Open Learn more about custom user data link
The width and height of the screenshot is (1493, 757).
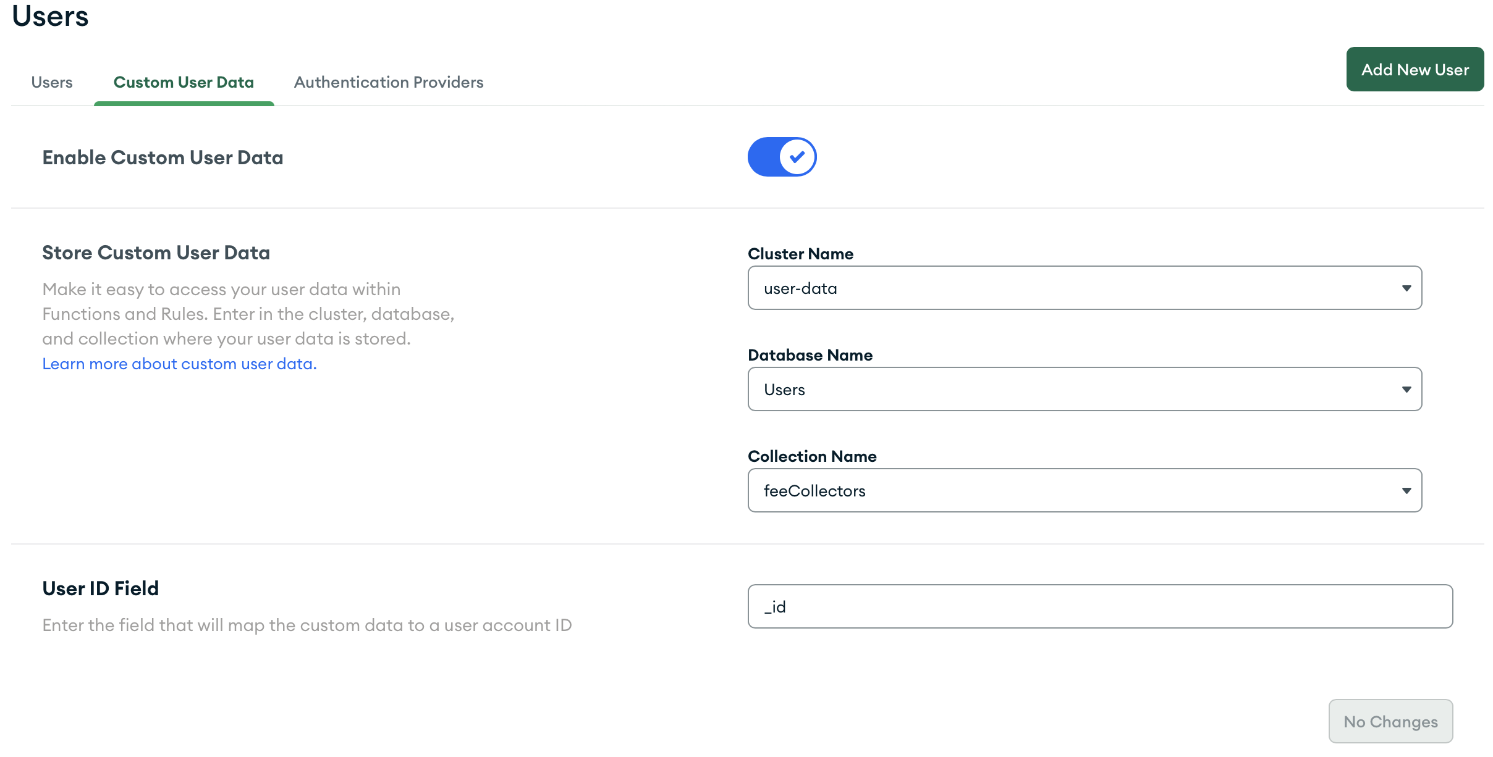point(179,364)
